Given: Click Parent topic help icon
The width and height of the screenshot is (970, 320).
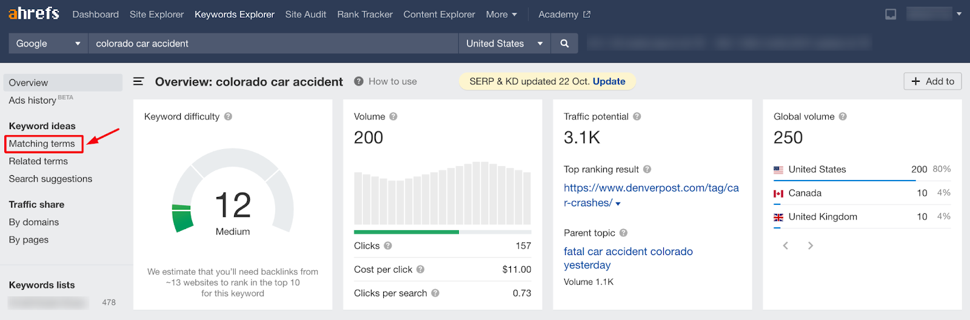Looking at the screenshot, I should coord(623,233).
